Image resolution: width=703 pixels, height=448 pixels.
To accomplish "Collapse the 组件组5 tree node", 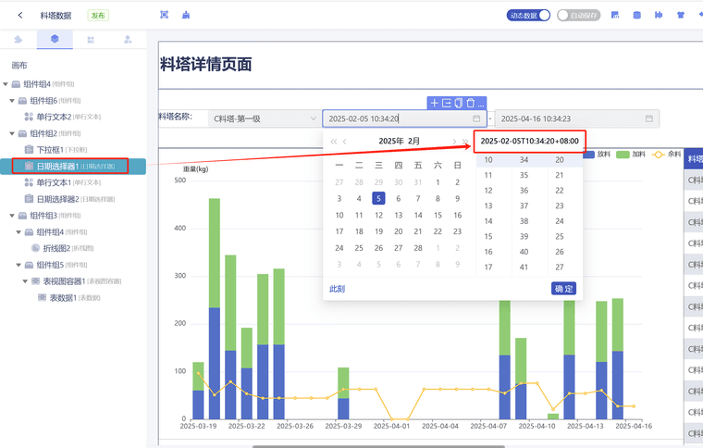I will coord(18,265).
